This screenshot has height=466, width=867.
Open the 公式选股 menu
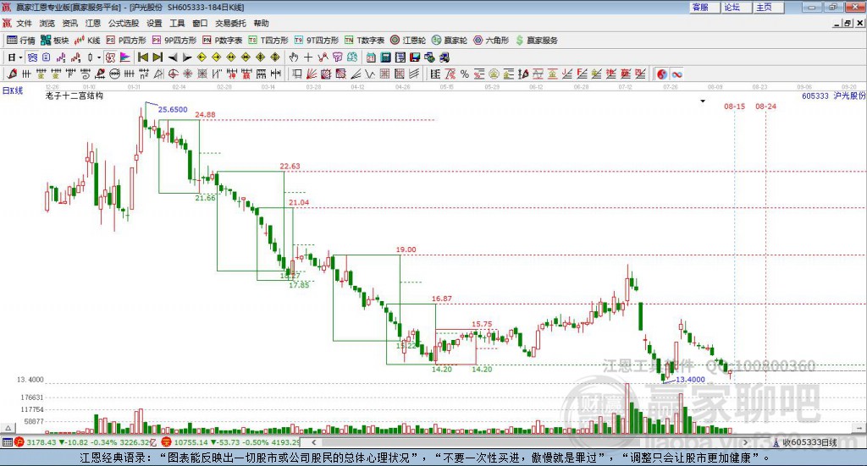pyautogui.click(x=124, y=23)
